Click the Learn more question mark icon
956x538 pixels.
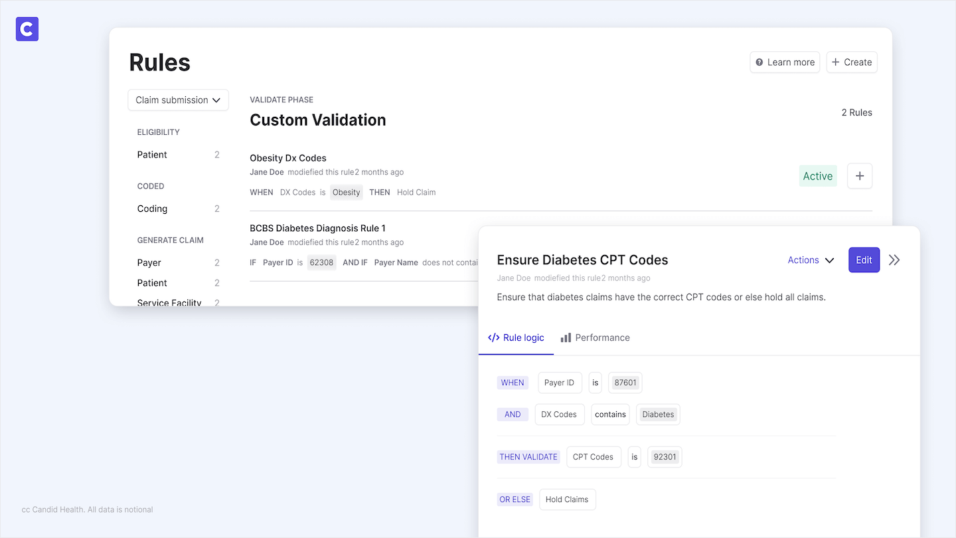click(759, 62)
